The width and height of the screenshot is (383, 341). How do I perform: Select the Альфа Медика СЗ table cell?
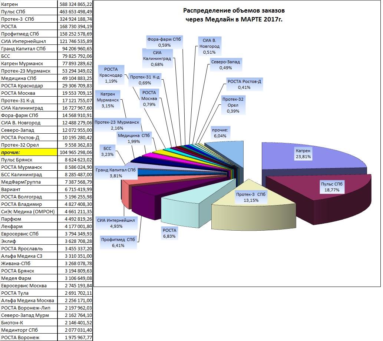29,256
